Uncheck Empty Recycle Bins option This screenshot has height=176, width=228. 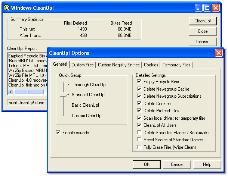(139, 82)
